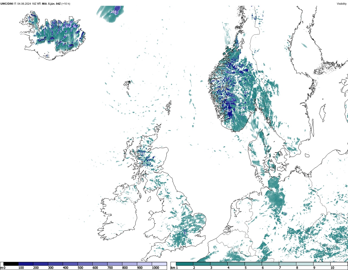Click the 200–300 m legend swatch
348x270 pixels.
41,264
